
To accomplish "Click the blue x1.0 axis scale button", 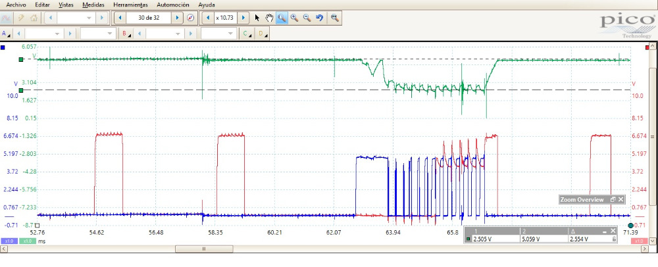I will pos(9,241).
